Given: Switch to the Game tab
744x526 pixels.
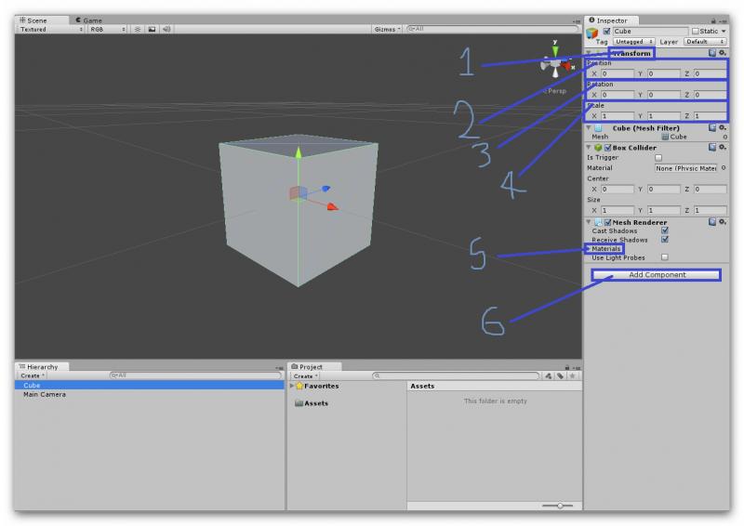Looking at the screenshot, I should pos(89,20).
